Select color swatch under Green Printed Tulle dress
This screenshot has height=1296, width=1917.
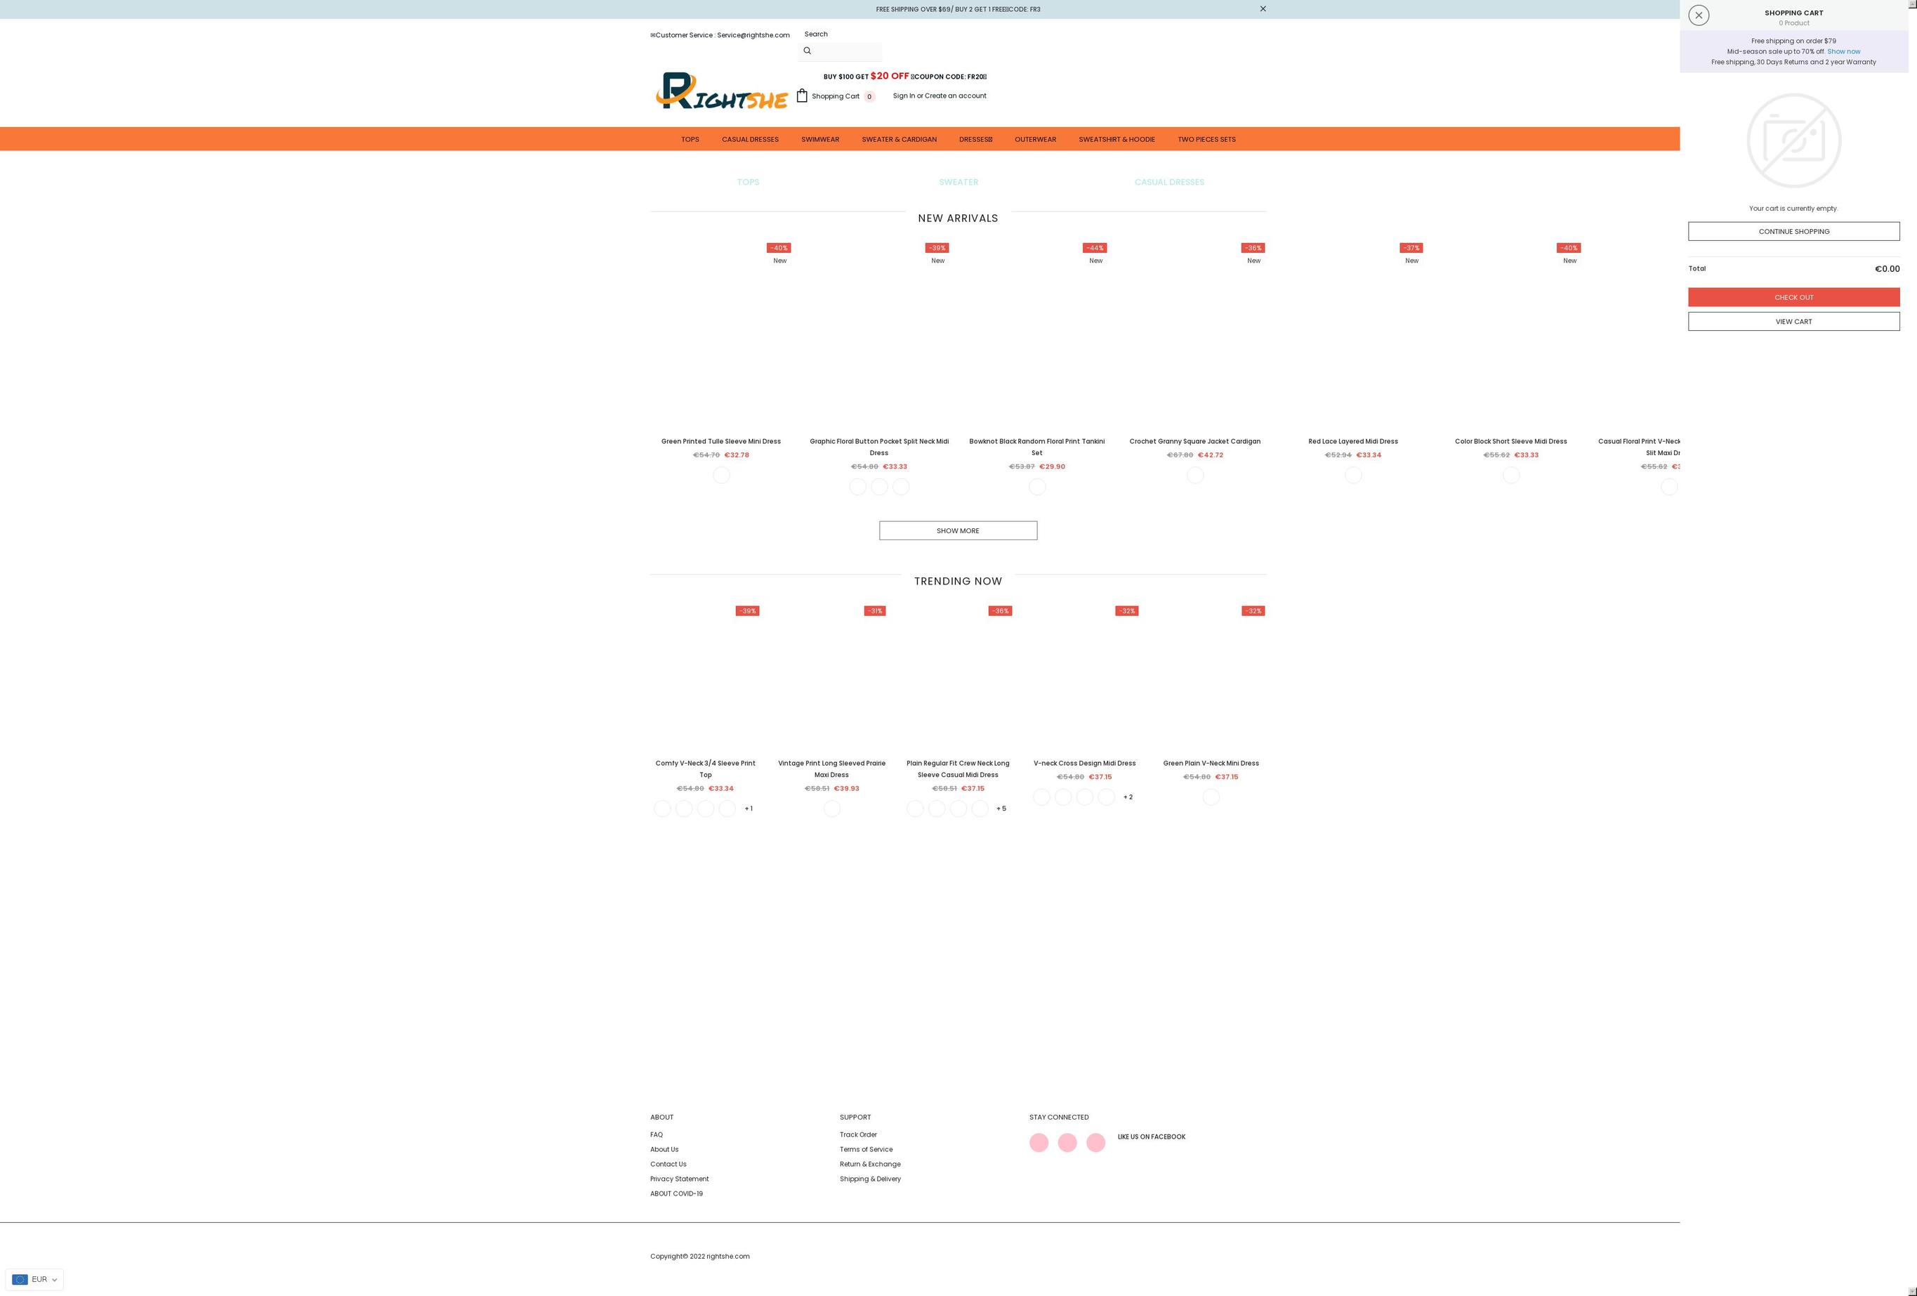click(x=721, y=475)
